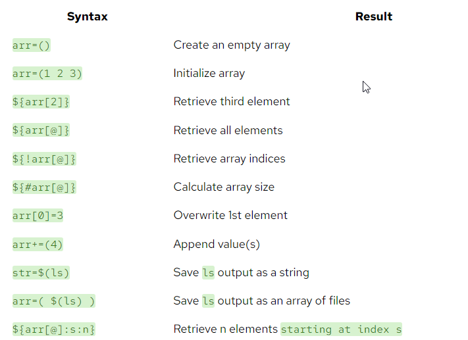This screenshot has height=340, width=468.
Task: Click the ${!arr[@]} code snippet
Action: click(44, 158)
